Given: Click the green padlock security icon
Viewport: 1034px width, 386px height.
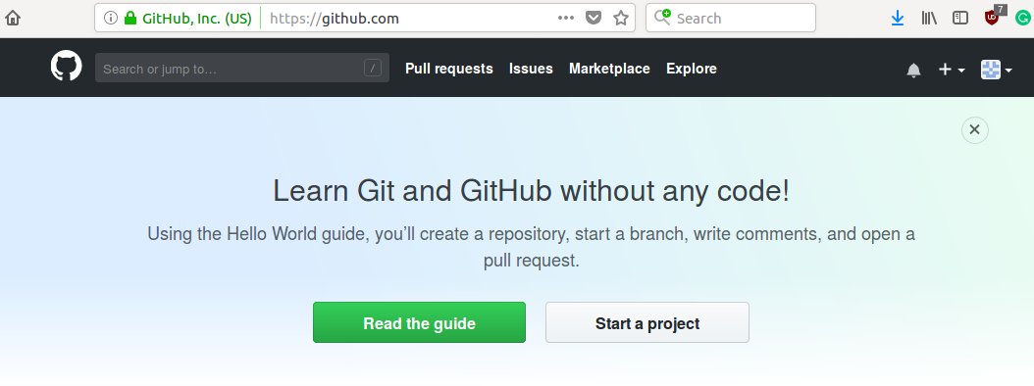Looking at the screenshot, I should click(x=130, y=19).
